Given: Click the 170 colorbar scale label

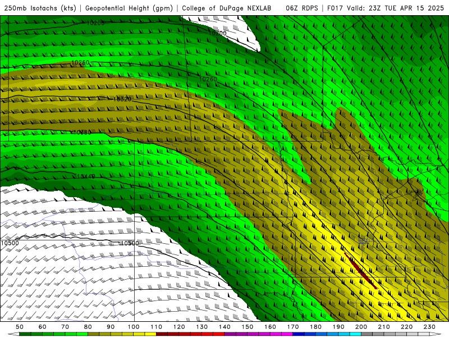Looking at the screenshot, I should [x=293, y=327].
